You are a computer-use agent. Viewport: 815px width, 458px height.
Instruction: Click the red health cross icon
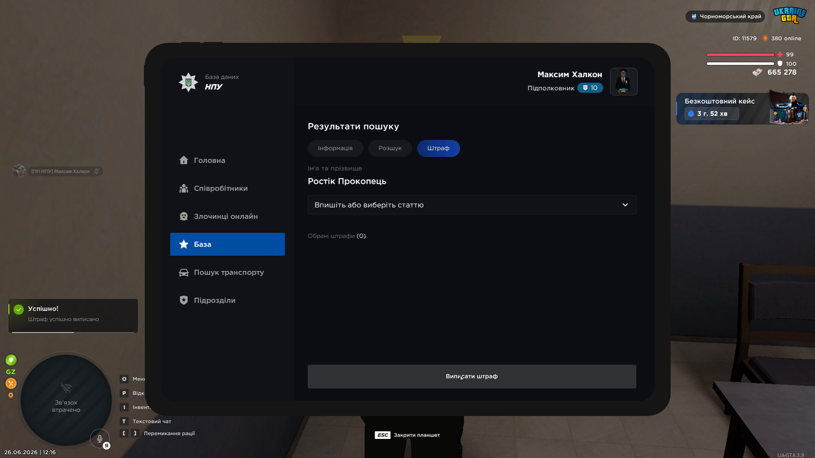pos(780,55)
